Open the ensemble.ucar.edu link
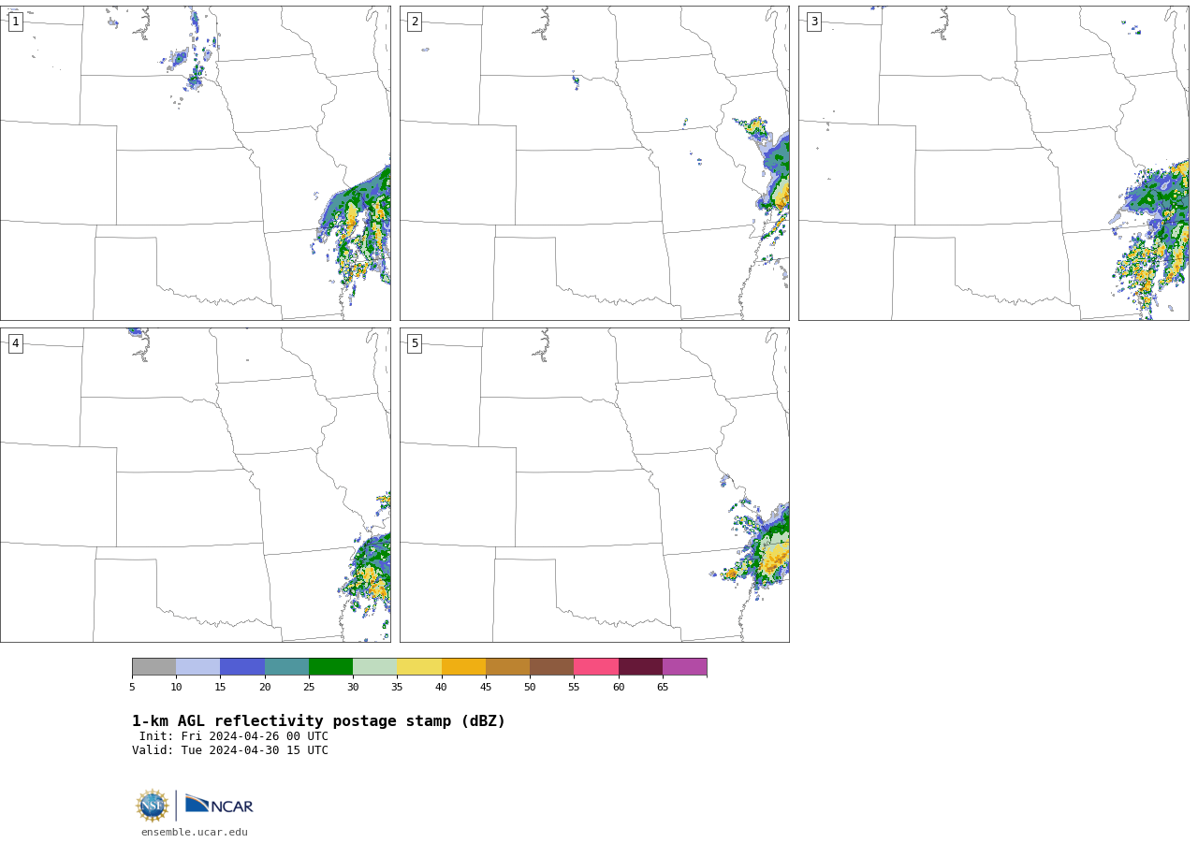1198x843 pixels. pos(195,833)
